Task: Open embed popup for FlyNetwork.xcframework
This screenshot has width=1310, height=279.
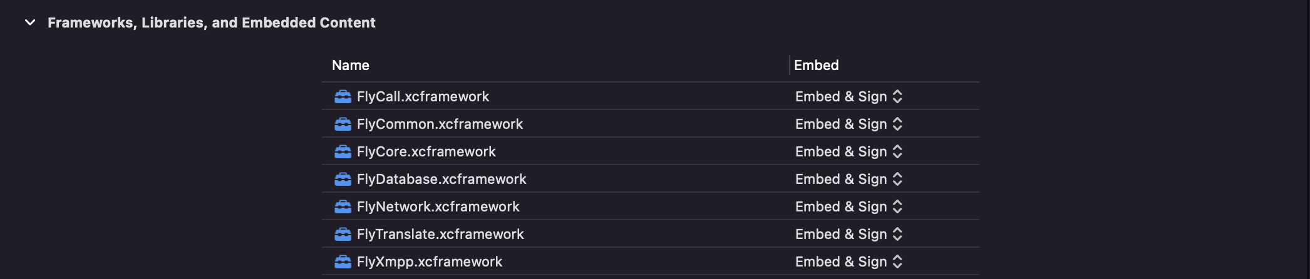Action: coord(848,206)
